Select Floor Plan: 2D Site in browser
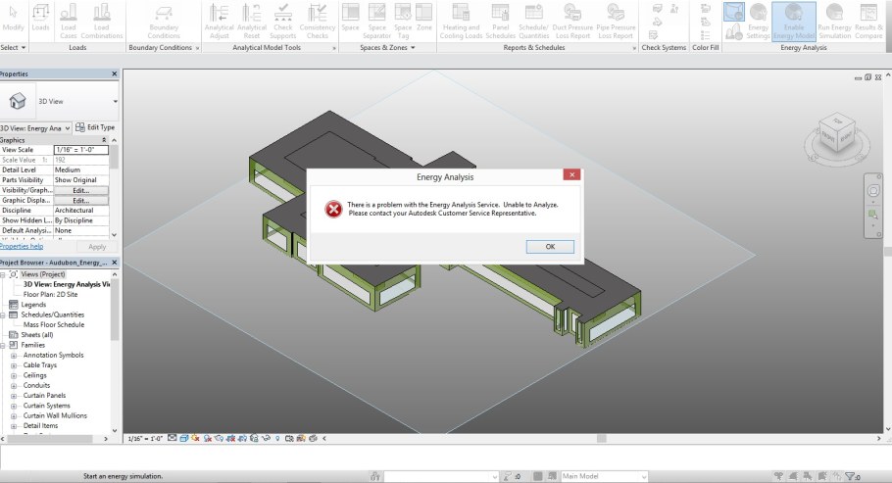Viewport: 892px width, 483px height. 50,295
